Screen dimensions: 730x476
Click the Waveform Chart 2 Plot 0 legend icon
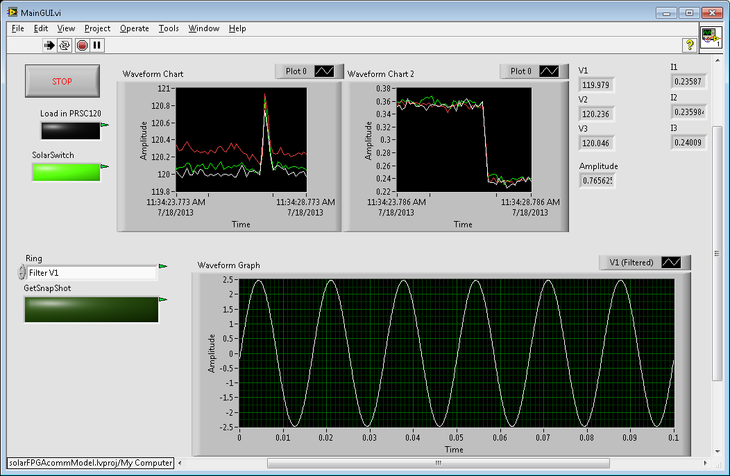tap(550, 71)
